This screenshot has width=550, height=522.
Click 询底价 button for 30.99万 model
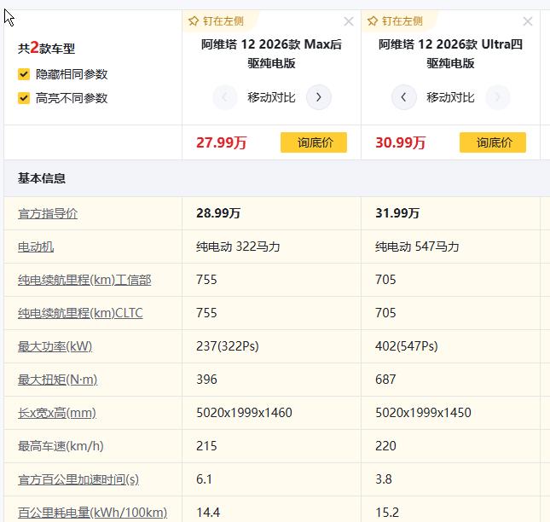coord(493,142)
